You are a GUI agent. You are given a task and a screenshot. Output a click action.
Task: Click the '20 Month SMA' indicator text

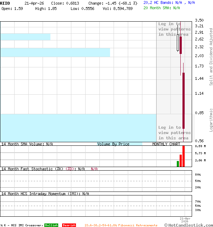pos(162,8)
